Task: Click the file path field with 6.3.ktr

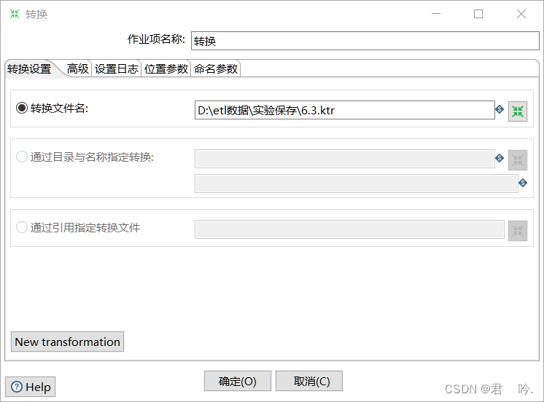Action: pyautogui.click(x=344, y=110)
